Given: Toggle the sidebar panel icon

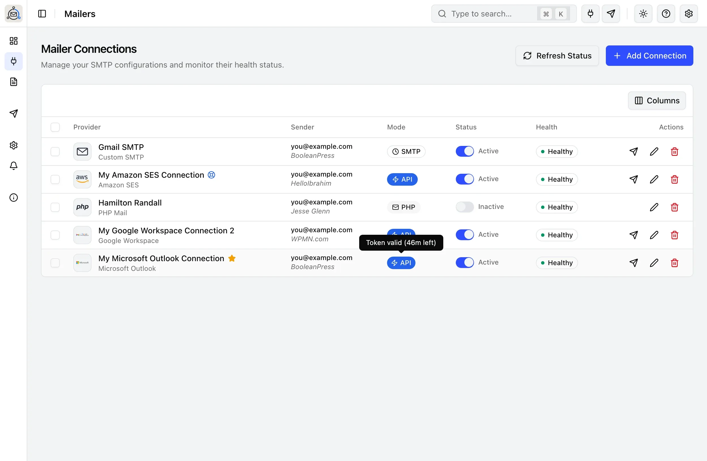Looking at the screenshot, I should pos(42,14).
